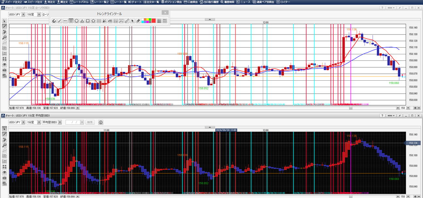Toggle the trendline tool in the bottom chart sidebar

pyautogui.click(x=5, y=134)
